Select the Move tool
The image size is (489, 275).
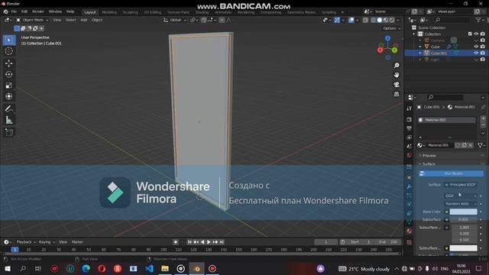click(x=8, y=63)
